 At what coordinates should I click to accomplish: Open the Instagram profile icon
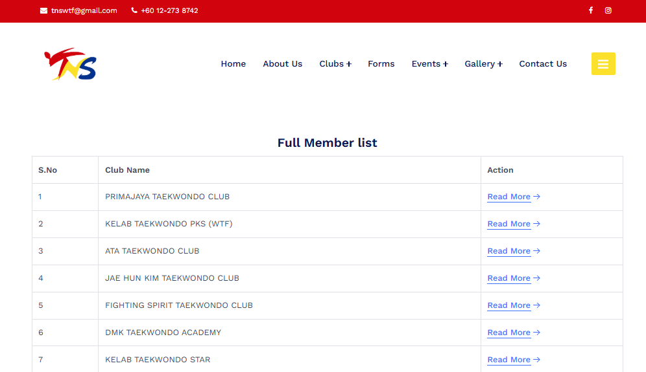(x=608, y=10)
